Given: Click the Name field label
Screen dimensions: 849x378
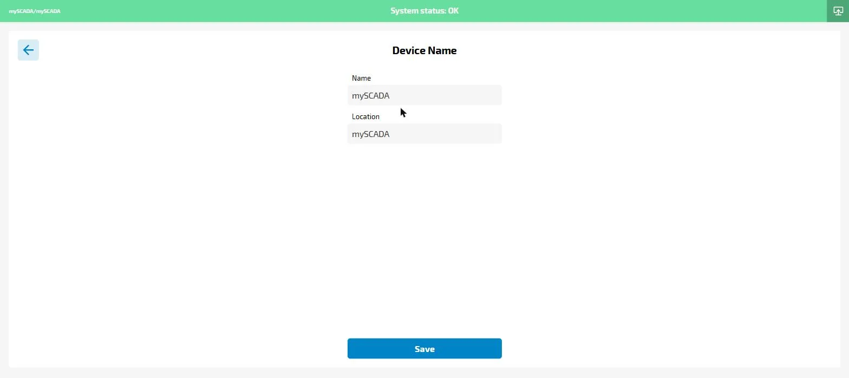Looking at the screenshot, I should (361, 78).
